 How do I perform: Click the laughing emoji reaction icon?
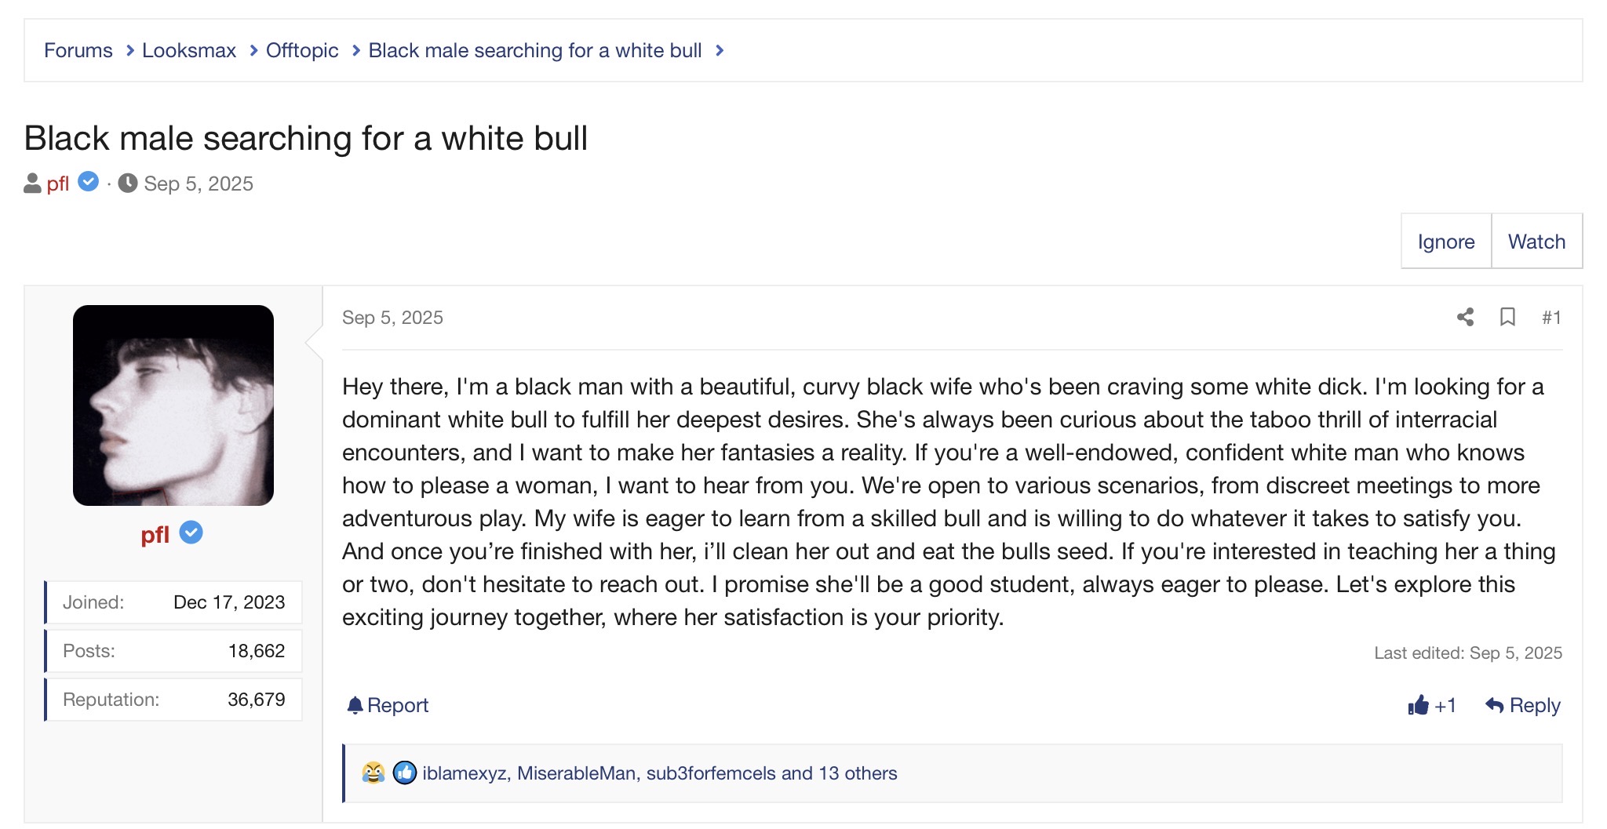tap(374, 773)
